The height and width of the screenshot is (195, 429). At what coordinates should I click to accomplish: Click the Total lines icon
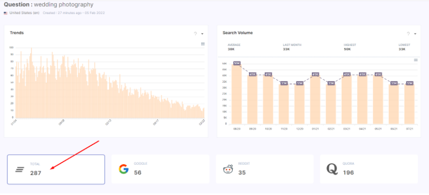(19, 169)
